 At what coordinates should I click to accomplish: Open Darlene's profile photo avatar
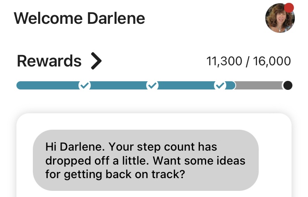[x=280, y=18]
